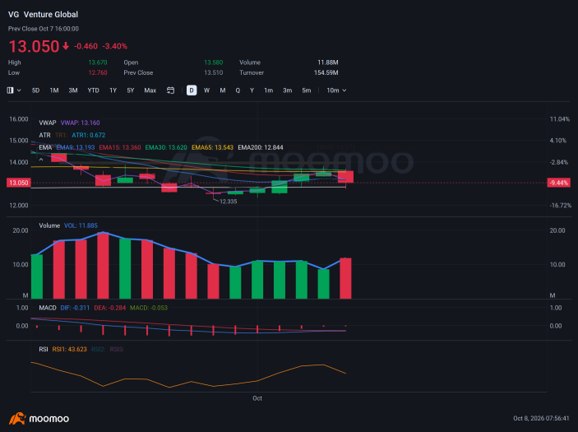Viewport: 578px width, 432px height.
Task: Open the date range calendar icon
Action: pos(170,91)
